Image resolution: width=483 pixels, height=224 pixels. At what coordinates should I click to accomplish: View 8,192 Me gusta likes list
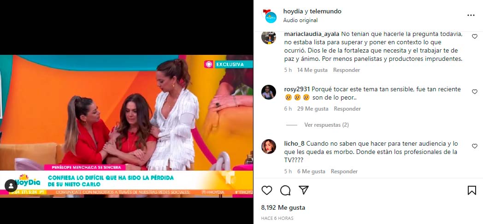click(x=283, y=207)
